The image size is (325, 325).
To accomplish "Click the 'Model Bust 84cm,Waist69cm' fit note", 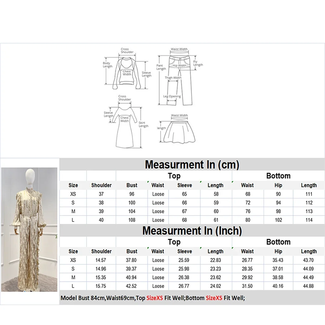I will (x=153, y=298).
